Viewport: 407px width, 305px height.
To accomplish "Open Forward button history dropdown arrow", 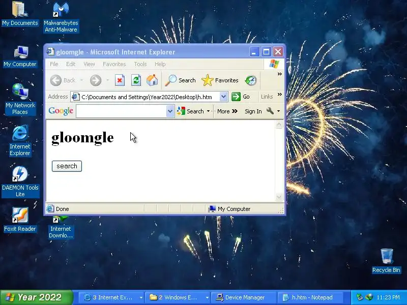I will click(x=107, y=80).
